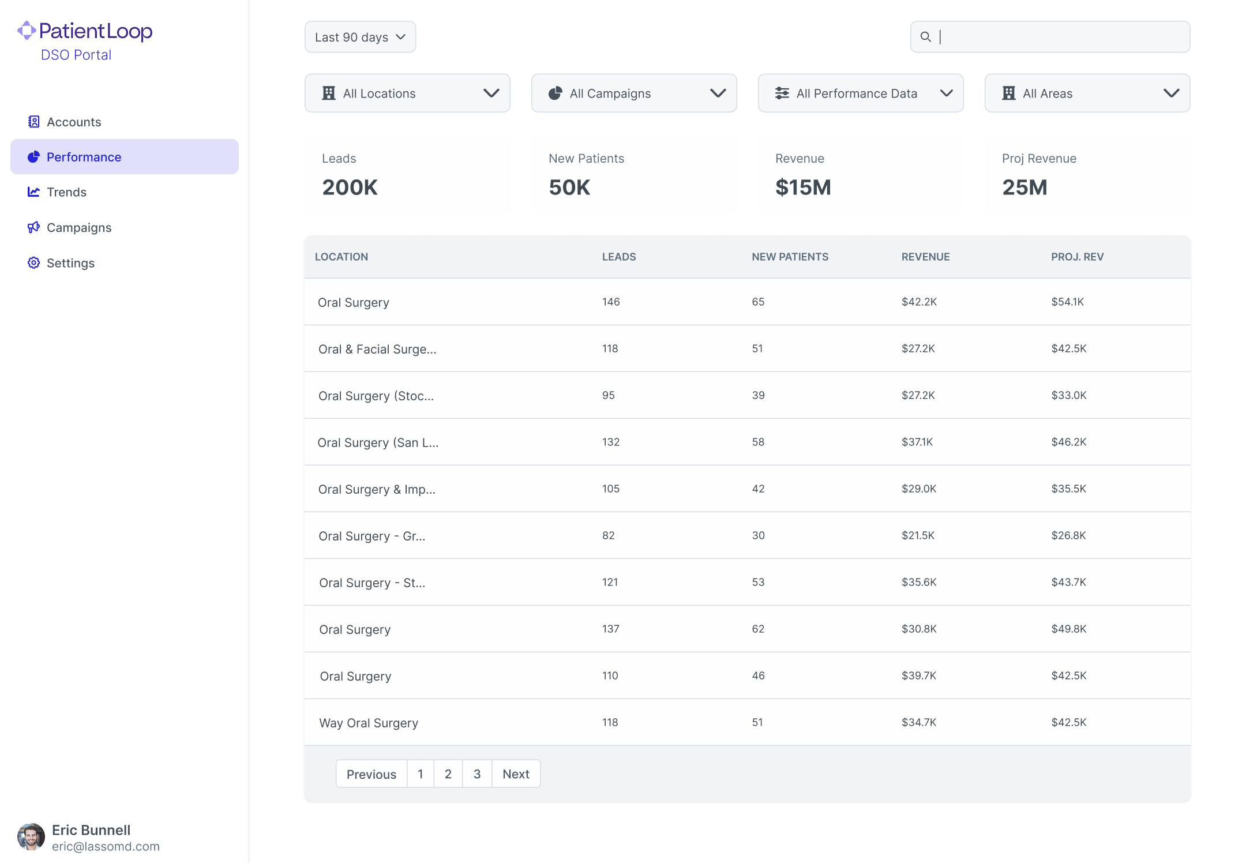Expand the All Areas chevron

coord(1171,93)
